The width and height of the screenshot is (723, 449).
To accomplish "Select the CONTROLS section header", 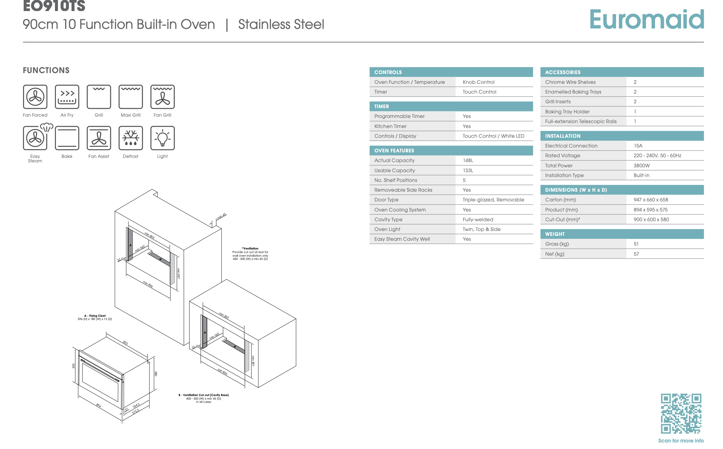I will point(451,72).
